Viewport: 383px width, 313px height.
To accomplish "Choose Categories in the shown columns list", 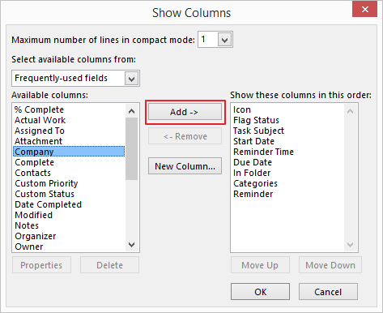I will click(255, 183).
